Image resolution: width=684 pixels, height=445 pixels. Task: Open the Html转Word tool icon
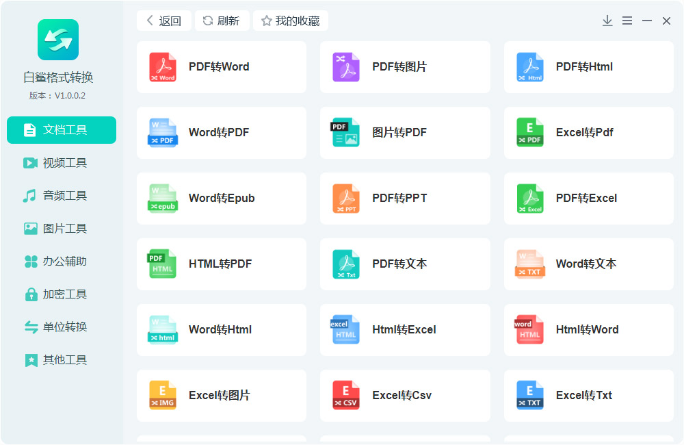tap(530, 330)
